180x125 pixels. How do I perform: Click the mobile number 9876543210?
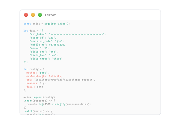pos(57,45)
